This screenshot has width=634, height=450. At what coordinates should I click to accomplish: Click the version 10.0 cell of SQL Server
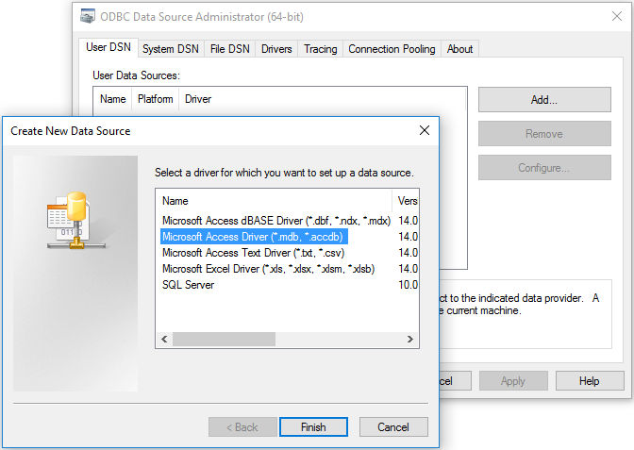coord(408,285)
